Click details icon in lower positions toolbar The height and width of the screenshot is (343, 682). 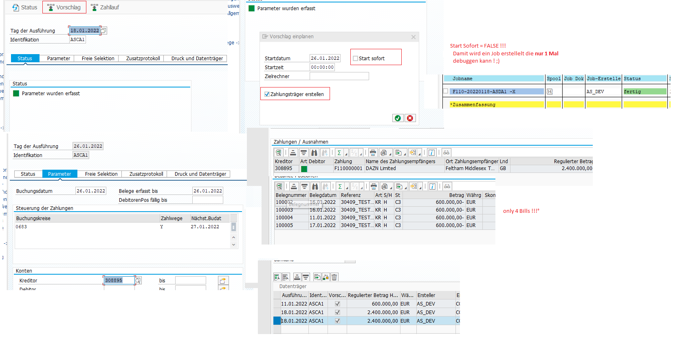[x=279, y=186]
